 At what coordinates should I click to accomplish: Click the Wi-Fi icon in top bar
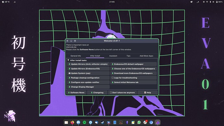(207, 2)
